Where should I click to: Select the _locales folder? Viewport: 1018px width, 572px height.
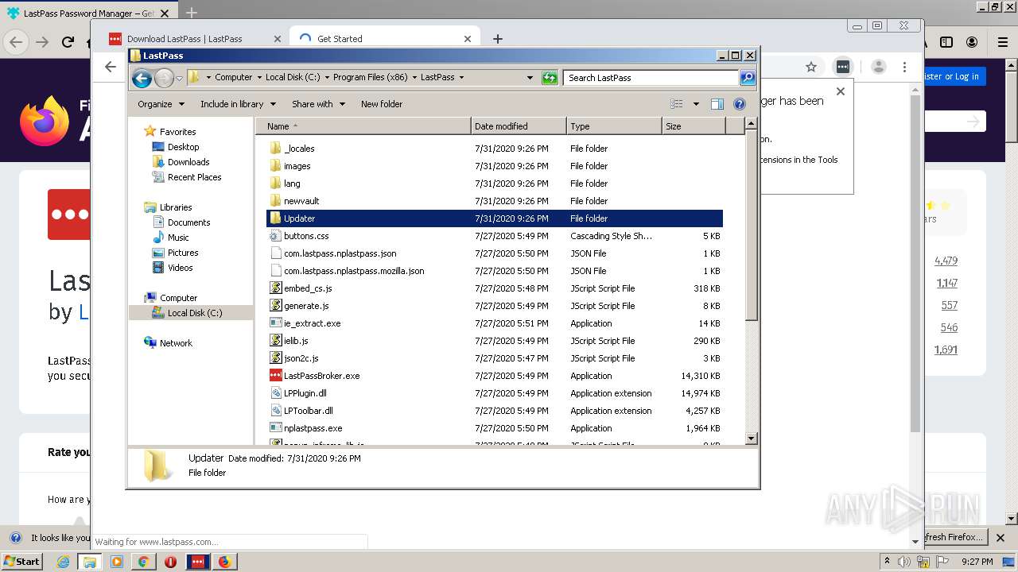coord(299,149)
